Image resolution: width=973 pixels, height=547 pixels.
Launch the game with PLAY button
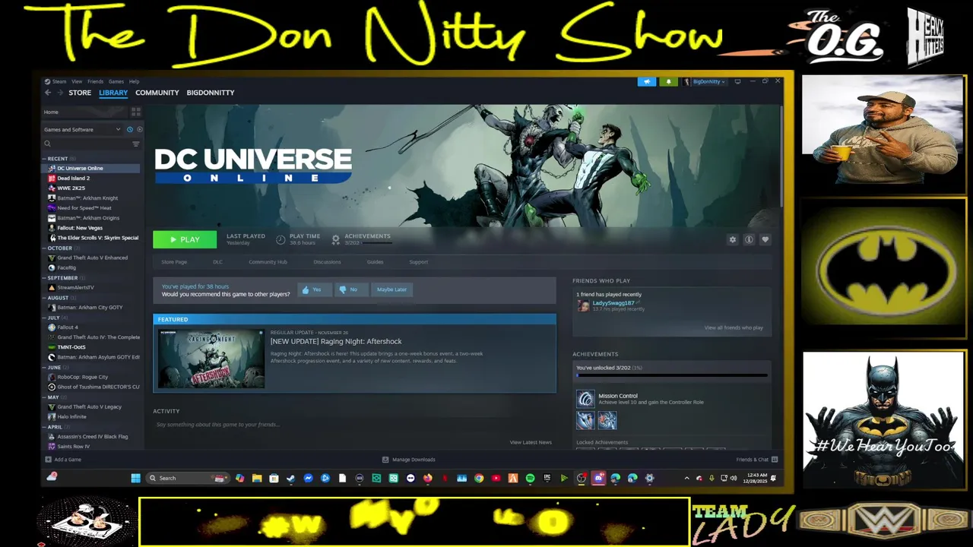click(x=185, y=239)
